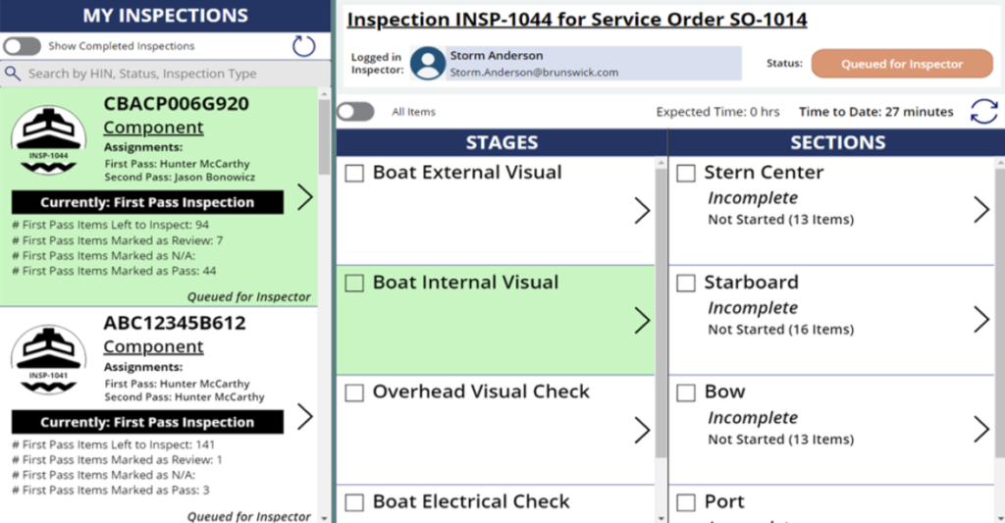Click the search by HIN input field
Image resolution: width=1005 pixels, height=523 pixels.
pyautogui.click(x=167, y=74)
